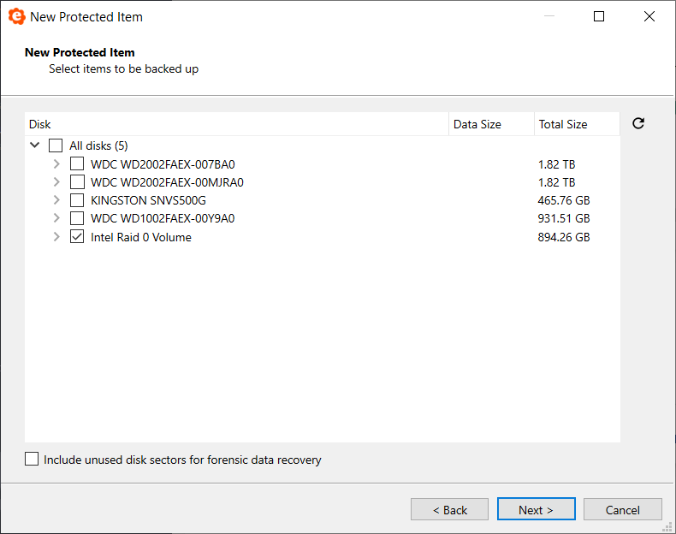Image resolution: width=676 pixels, height=534 pixels.
Task: Click the Disk column header
Action: (236, 124)
